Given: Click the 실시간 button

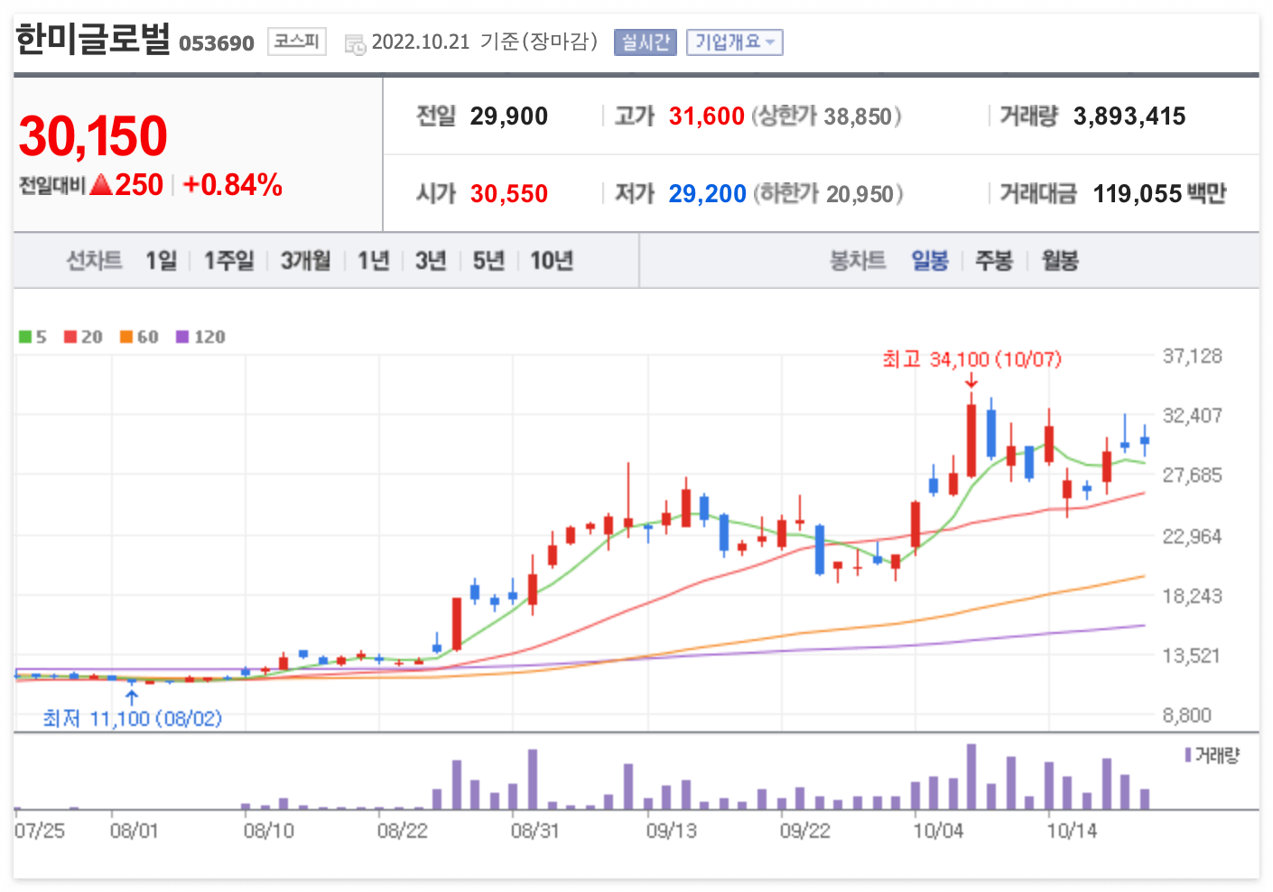Looking at the screenshot, I should [x=645, y=42].
